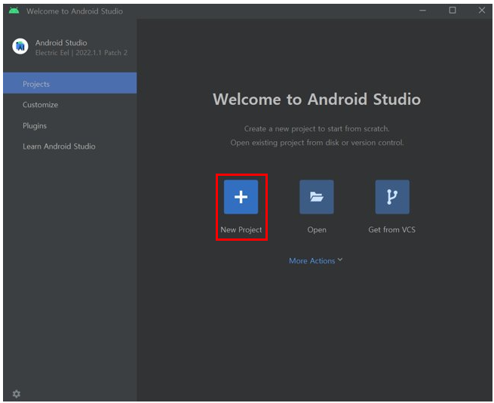Open the settings gear in the sidebar
The image size is (494, 403).
pos(17,393)
